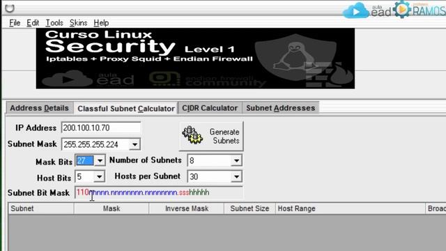The image size is (446, 251).
Task: Click the IP Address input field
Action: pyautogui.click(x=101, y=128)
